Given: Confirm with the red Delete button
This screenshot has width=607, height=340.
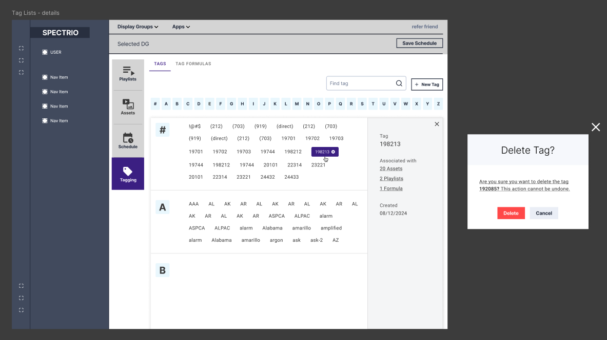Looking at the screenshot, I should (511, 213).
